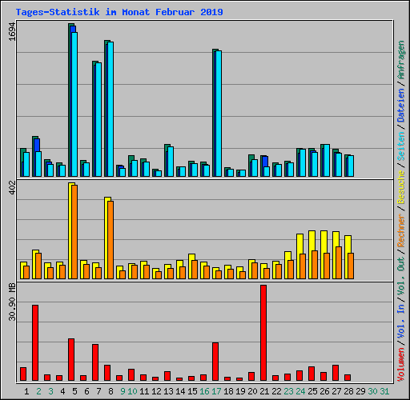Click day label 24 on the x-axis
Viewport: 410px width, 400px height.
click(x=300, y=391)
